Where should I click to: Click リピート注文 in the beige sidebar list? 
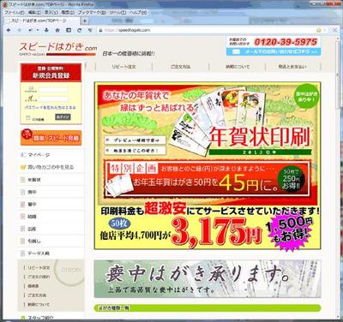click(39, 268)
